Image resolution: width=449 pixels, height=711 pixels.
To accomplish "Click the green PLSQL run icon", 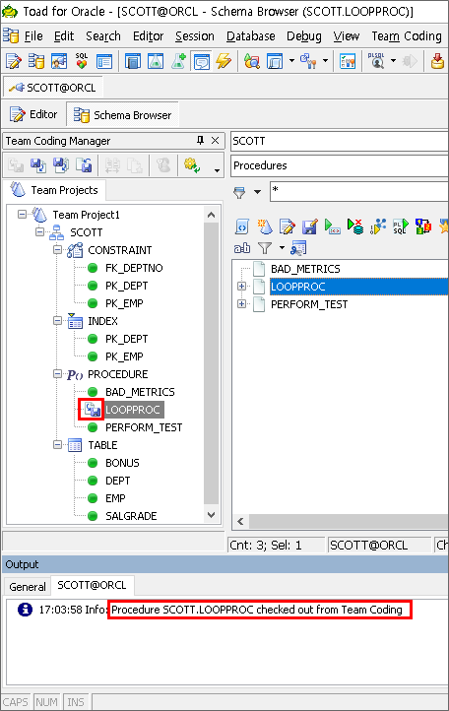I will coord(400,226).
